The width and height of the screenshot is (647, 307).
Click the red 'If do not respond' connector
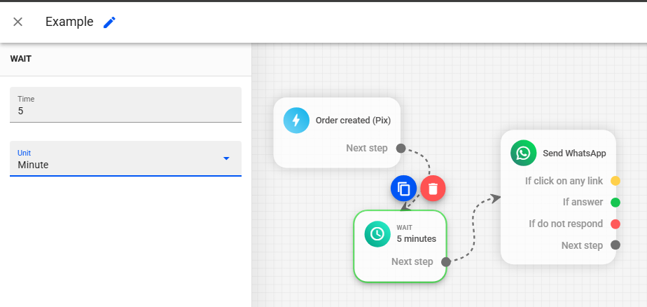(615, 224)
